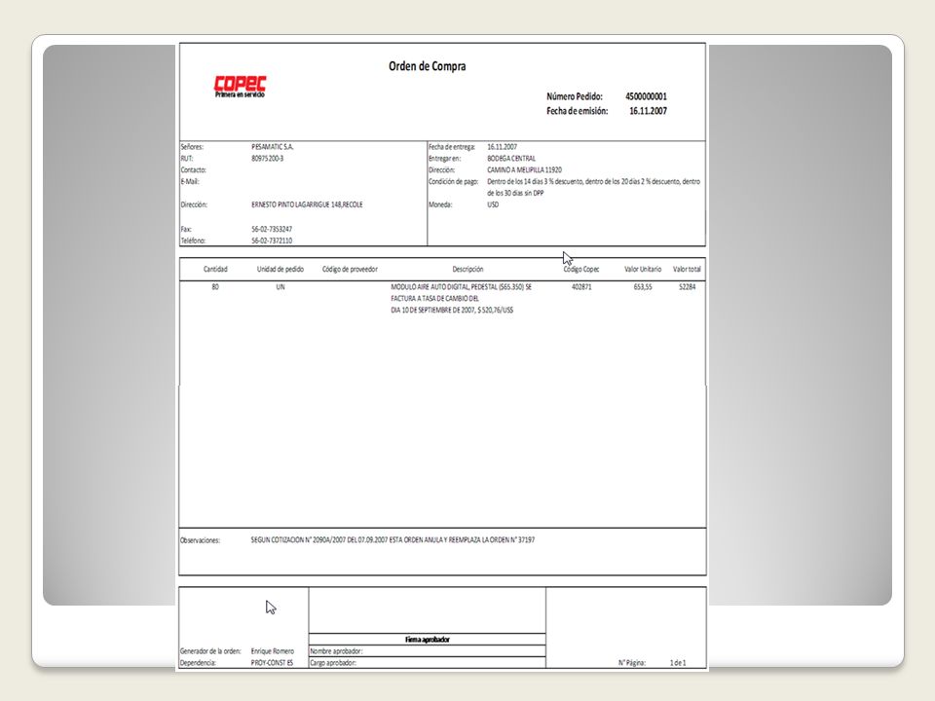Click the 'Número Pedido:' label

click(x=575, y=96)
